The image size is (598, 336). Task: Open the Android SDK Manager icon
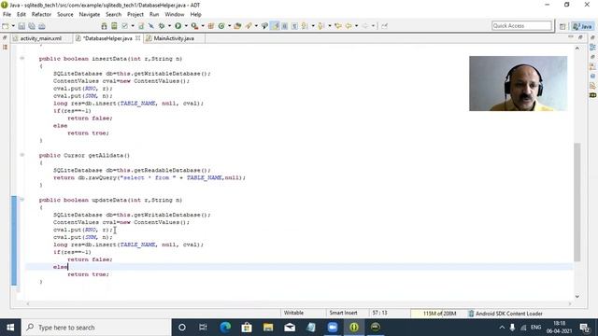(104, 26)
